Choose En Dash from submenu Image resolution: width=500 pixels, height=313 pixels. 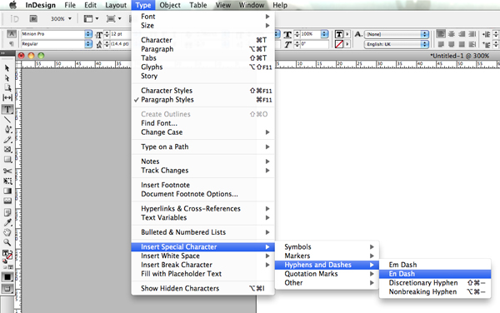(435, 274)
